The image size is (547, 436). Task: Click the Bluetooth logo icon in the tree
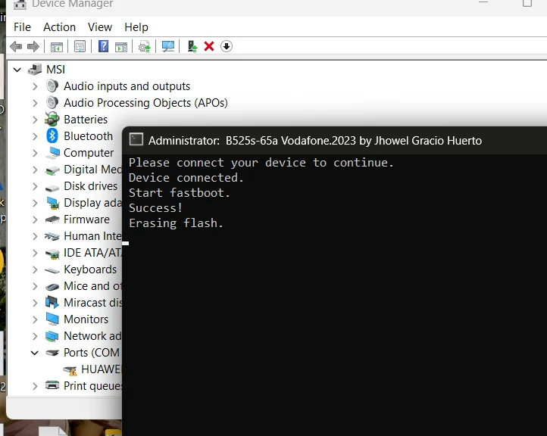point(52,135)
